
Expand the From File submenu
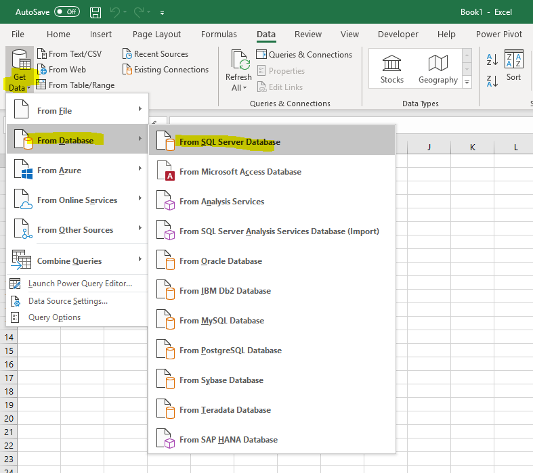point(77,110)
